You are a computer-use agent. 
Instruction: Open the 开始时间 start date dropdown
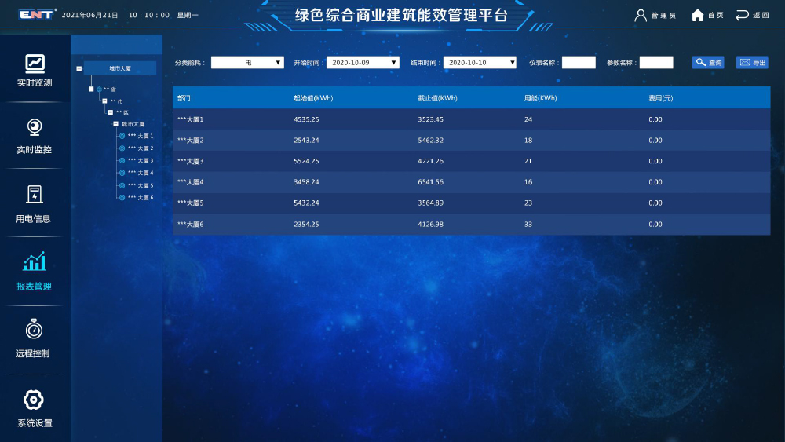coord(363,63)
